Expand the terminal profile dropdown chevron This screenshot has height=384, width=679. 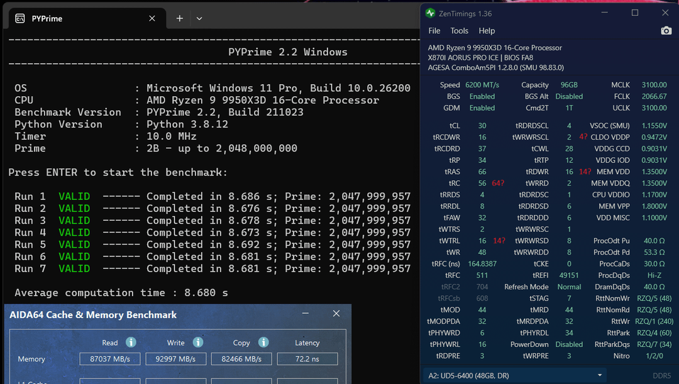pos(199,19)
